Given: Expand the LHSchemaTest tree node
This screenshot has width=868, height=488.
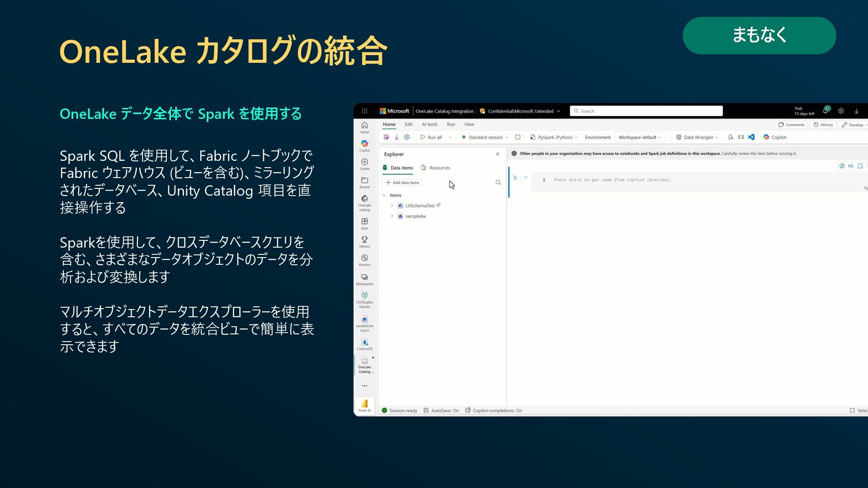Looking at the screenshot, I should click(392, 206).
